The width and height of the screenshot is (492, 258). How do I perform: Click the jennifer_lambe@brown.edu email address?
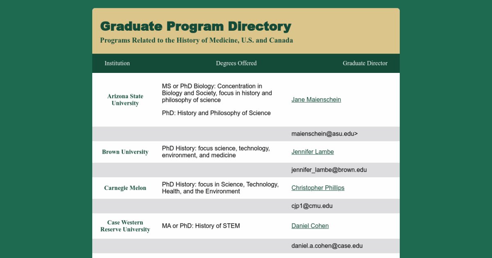point(329,170)
